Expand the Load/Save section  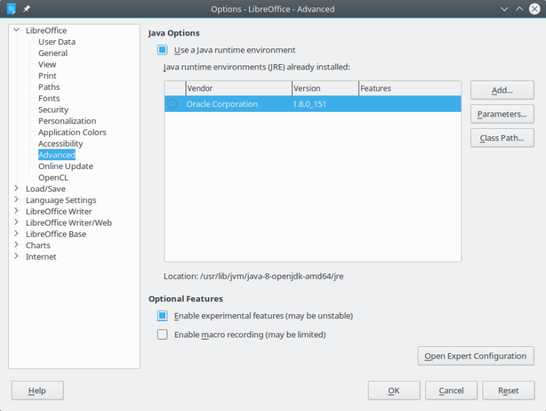pyautogui.click(x=15, y=189)
